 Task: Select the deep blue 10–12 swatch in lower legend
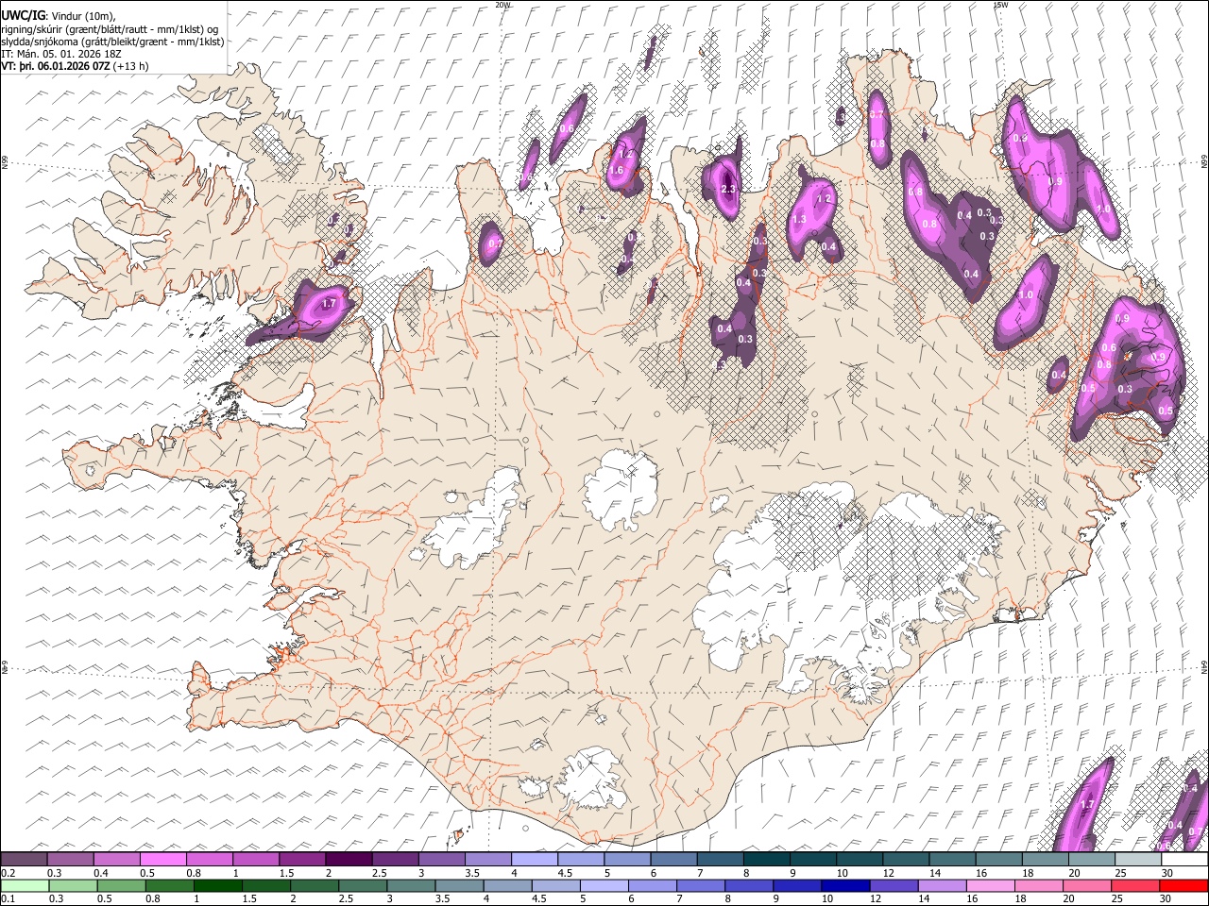[845, 885]
